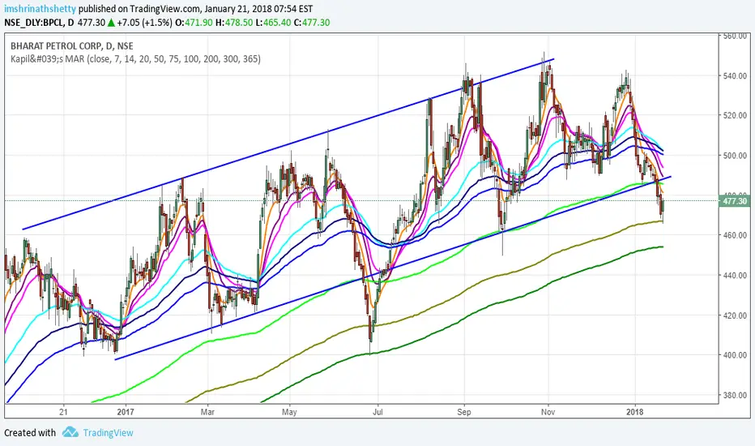Click the Nov date axis label

(x=548, y=412)
